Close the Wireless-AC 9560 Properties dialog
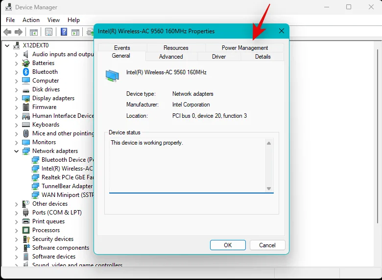This screenshot has width=382, height=280. pos(282,31)
